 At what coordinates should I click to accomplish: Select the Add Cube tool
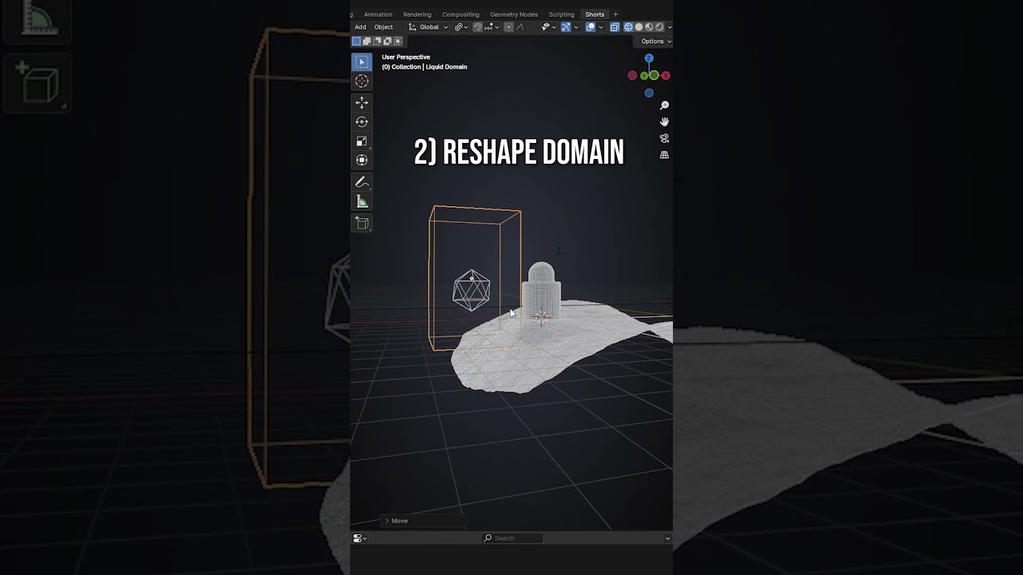(x=362, y=224)
